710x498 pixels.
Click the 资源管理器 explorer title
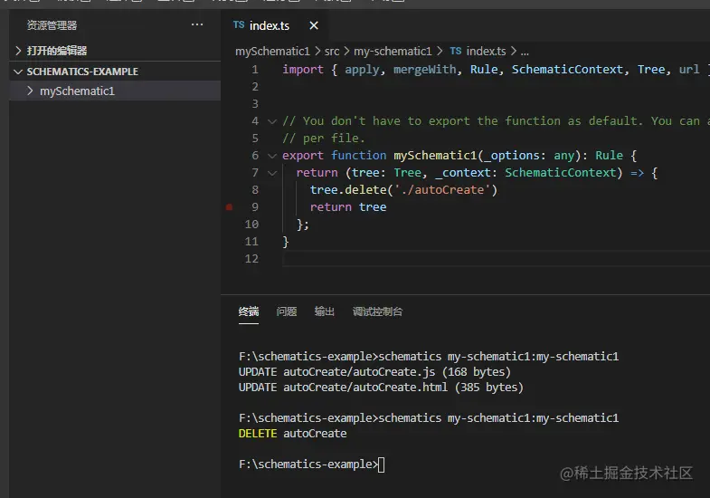pyautogui.click(x=52, y=25)
